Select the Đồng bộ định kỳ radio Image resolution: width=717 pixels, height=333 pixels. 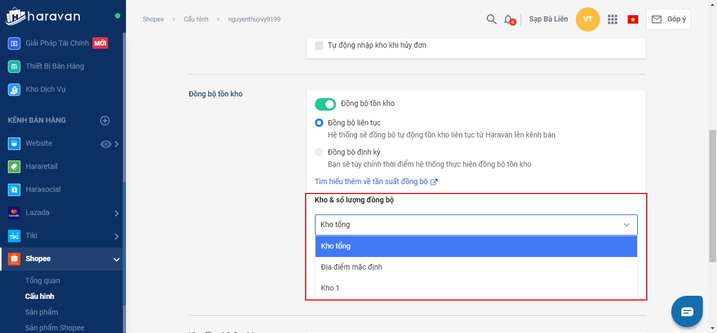click(319, 152)
